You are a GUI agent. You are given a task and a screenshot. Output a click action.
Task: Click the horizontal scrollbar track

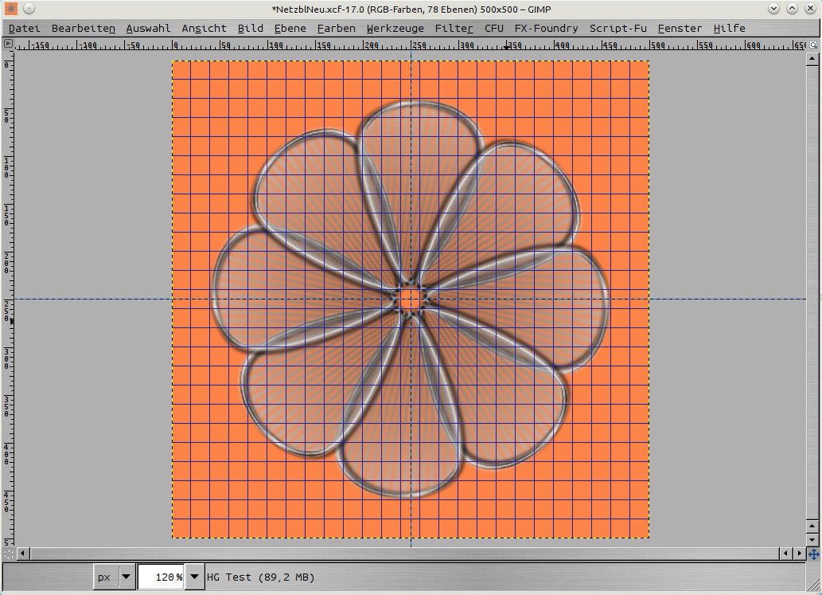tap(398, 553)
